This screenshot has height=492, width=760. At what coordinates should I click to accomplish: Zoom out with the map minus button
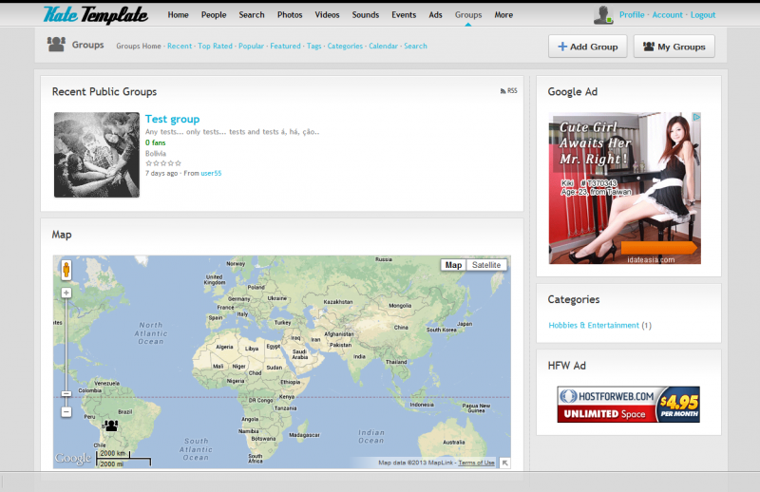click(x=66, y=412)
